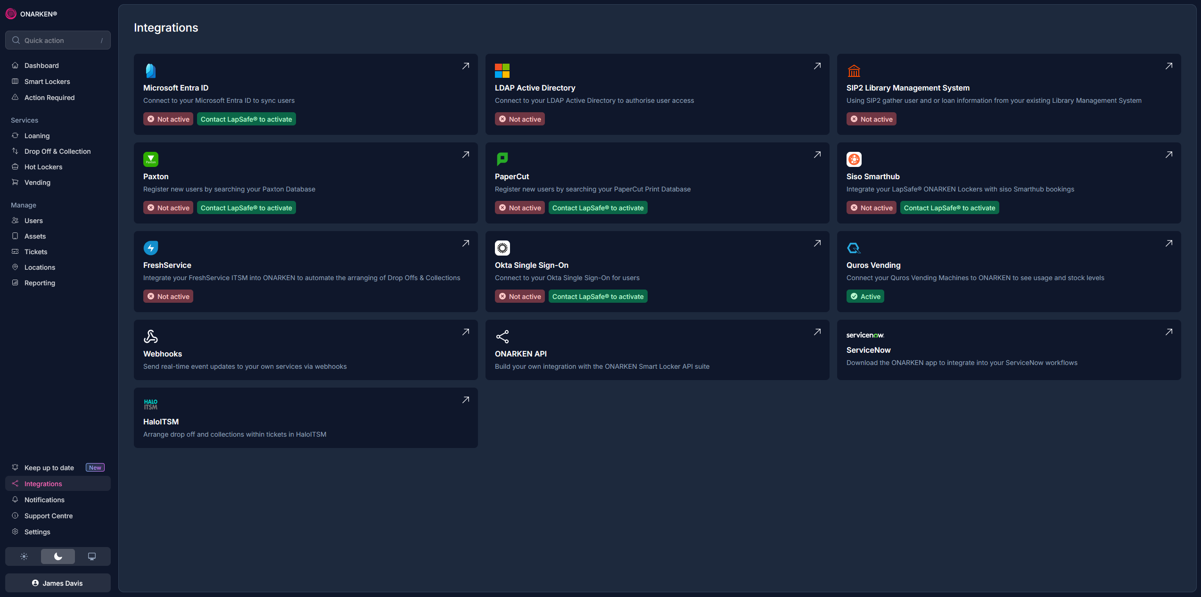Screen dimensions: 1201x597
Task: Switch to system theme
Action: coord(92,556)
